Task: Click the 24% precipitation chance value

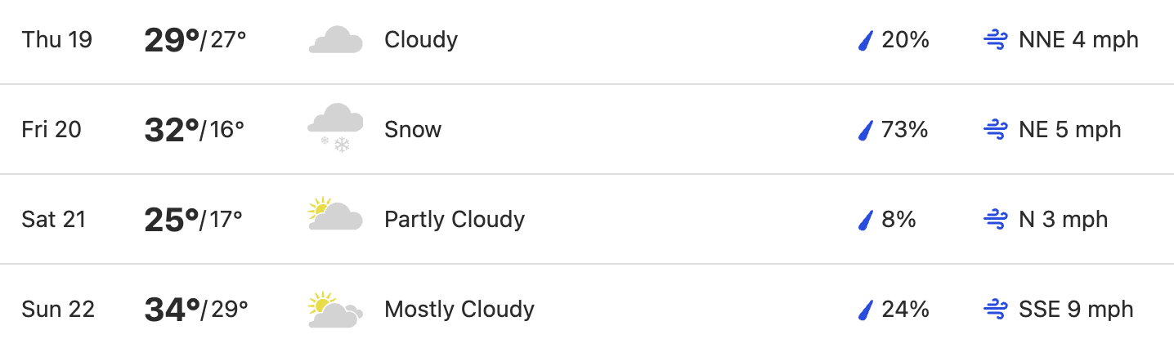Action: (x=906, y=310)
